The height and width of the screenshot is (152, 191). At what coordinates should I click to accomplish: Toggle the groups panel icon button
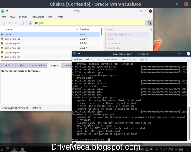click(x=149, y=23)
